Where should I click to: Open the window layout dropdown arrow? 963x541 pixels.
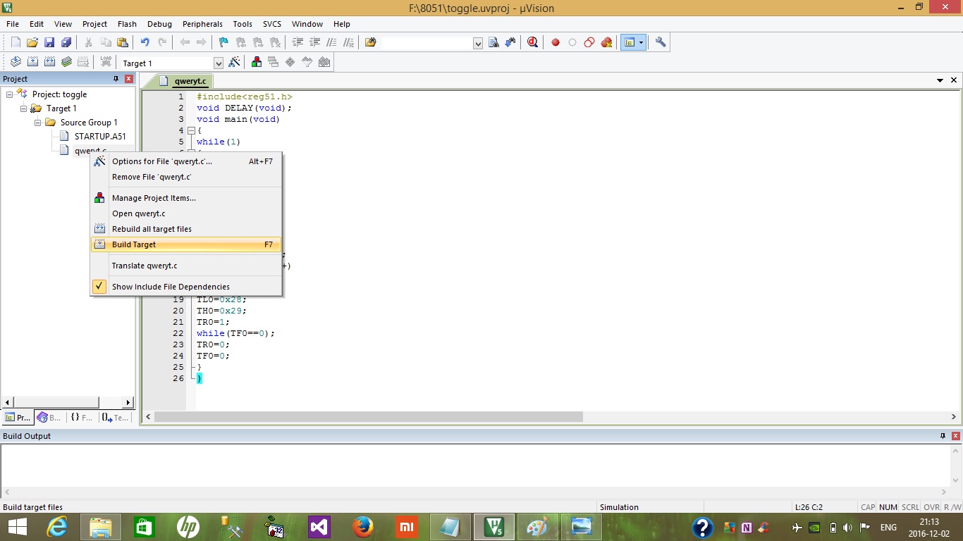641,42
